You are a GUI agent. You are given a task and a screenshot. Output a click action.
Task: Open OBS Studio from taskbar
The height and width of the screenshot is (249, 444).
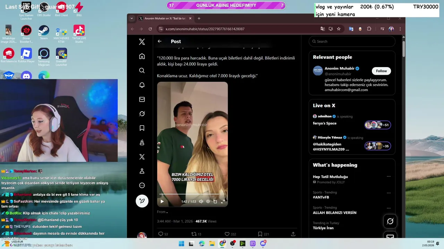click(232, 244)
